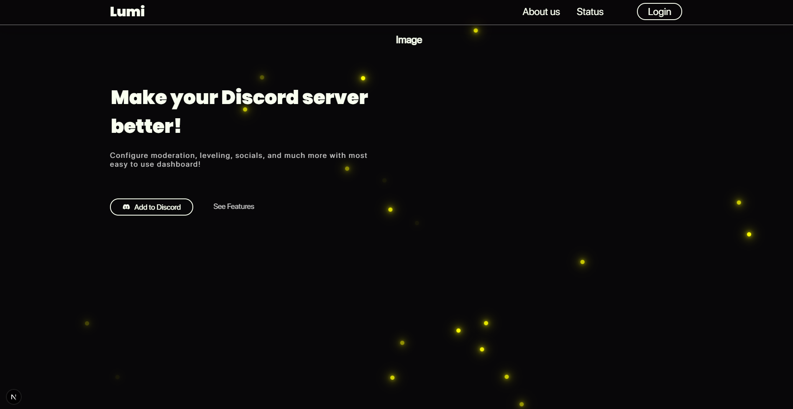Click the yellow particle below the navbar
This screenshot has width=793, height=409.
coord(475,30)
